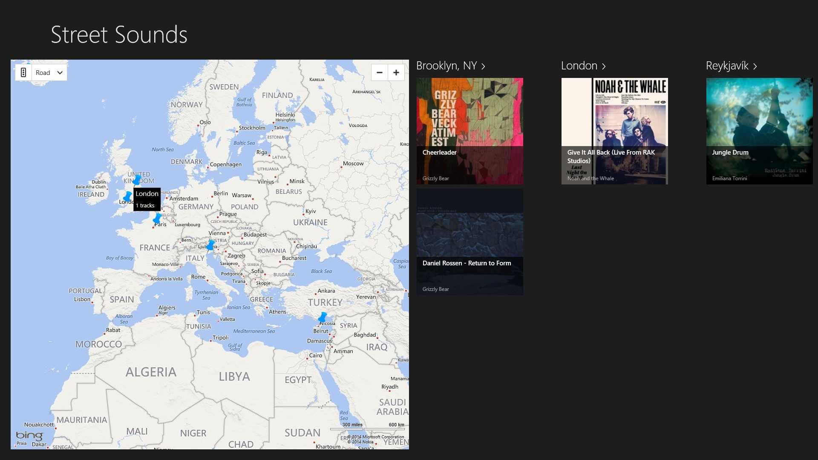Click the pushpin over the United Kingdom label
This screenshot has width=818, height=460.
(137, 180)
